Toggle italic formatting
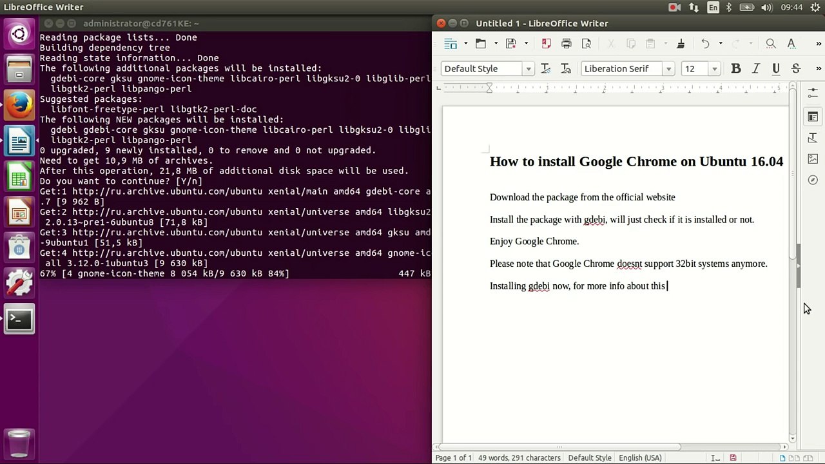The image size is (825, 464). click(756, 69)
